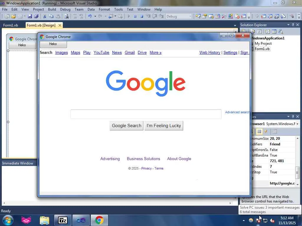302x226 pixels.
Task: Open the Solution Explorer window position dropdown
Action: coord(288,25)
